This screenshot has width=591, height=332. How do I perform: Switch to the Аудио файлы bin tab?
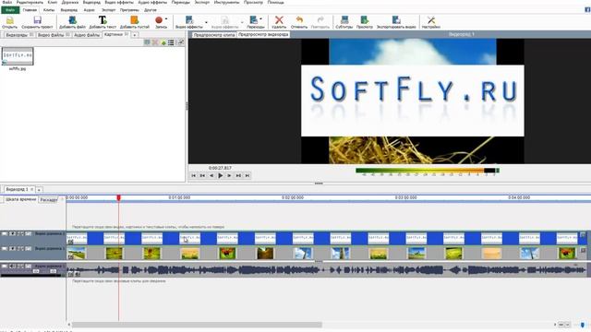coord(87,35)
